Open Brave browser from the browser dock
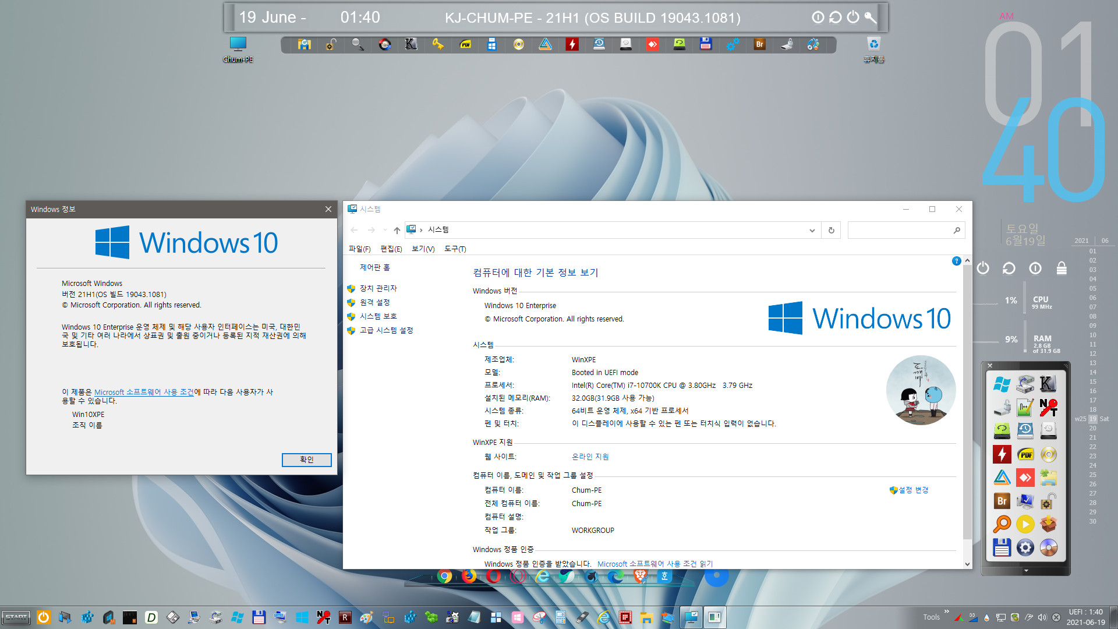 640,576
